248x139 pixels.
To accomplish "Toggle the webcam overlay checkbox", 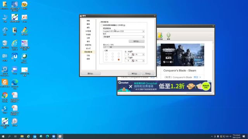I will 102,25.
